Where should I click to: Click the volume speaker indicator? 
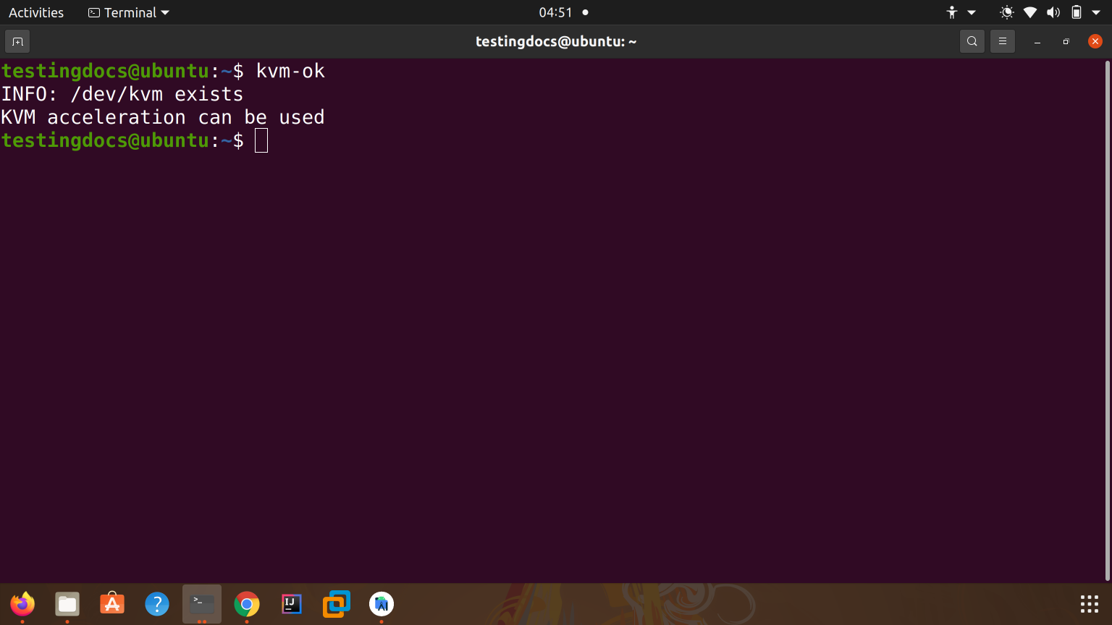tap(1053, 12)
